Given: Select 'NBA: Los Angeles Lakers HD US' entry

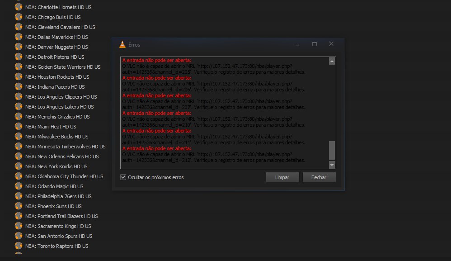Looking at the screenshot, I should coord(60,107).
